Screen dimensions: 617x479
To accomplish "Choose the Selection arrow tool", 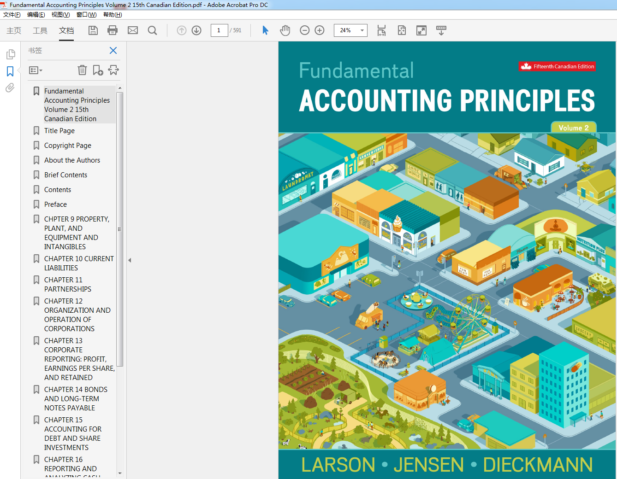I will pos(265,30).
